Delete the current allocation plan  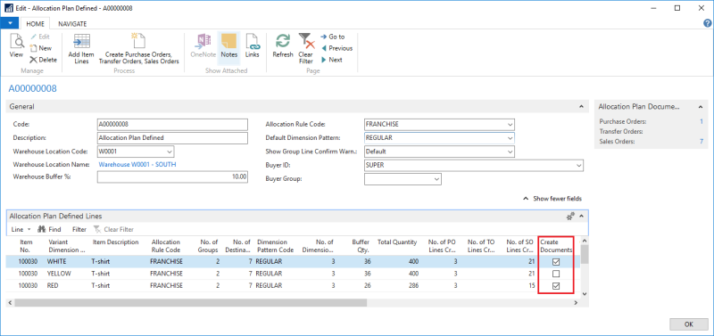point(44,60)
